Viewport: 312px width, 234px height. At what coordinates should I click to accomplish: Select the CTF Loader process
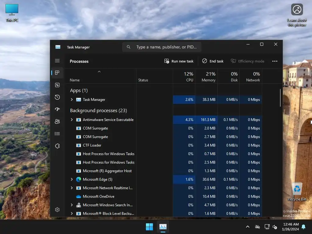coord(164,145)
